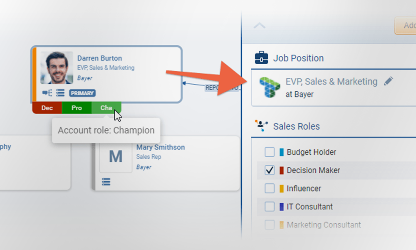Viewport: 416px width, 250px height.
Task: Click the M avatar on Mary Smithson's card
Action: pos(115,157)
